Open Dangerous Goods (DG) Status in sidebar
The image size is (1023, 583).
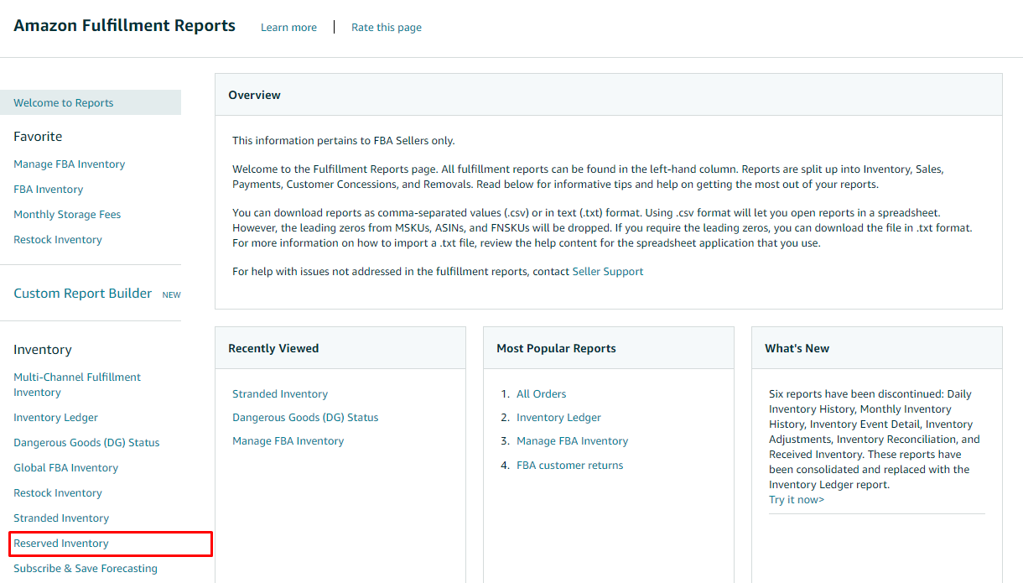coord(86,443)
